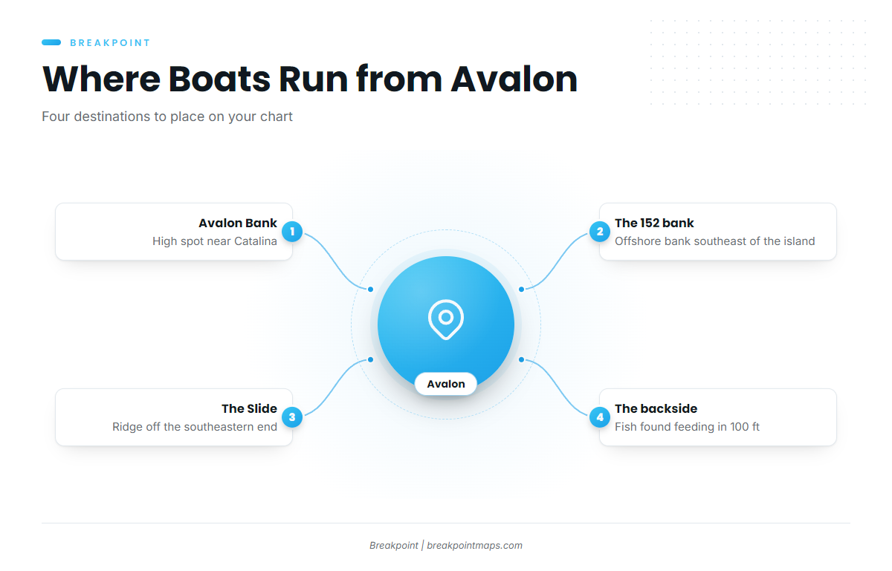Click number 3 badge beside The Slide

[x=292, y=417]
